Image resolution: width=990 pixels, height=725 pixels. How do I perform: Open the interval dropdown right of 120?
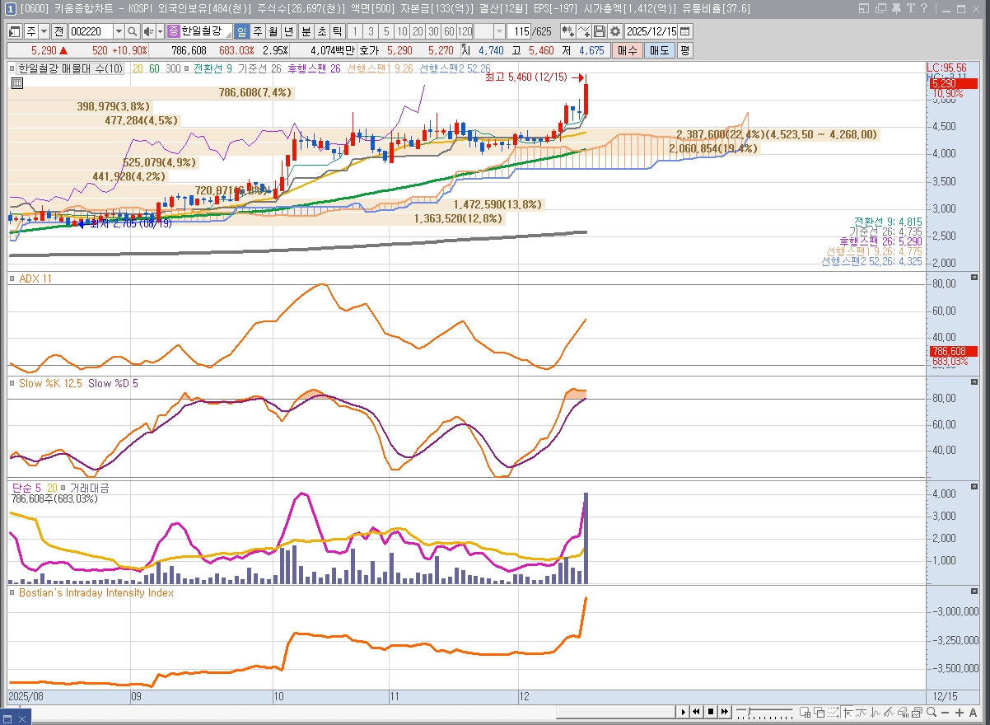pyautogui.click(x=499, y=31)
